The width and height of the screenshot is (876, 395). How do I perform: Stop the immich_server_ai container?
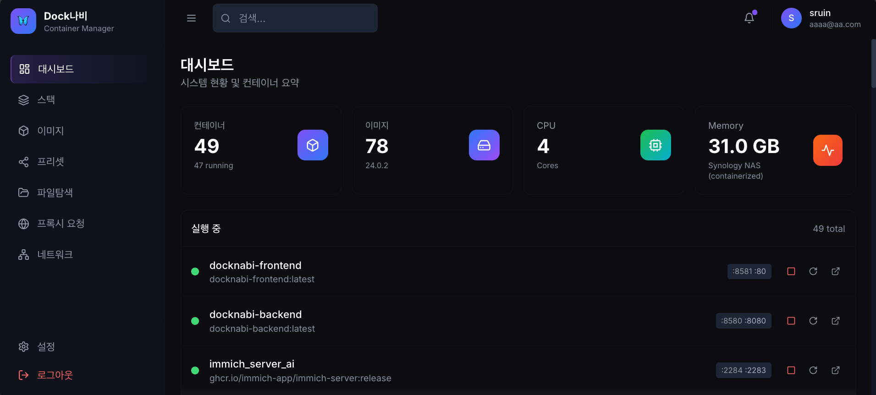(791, 370)
